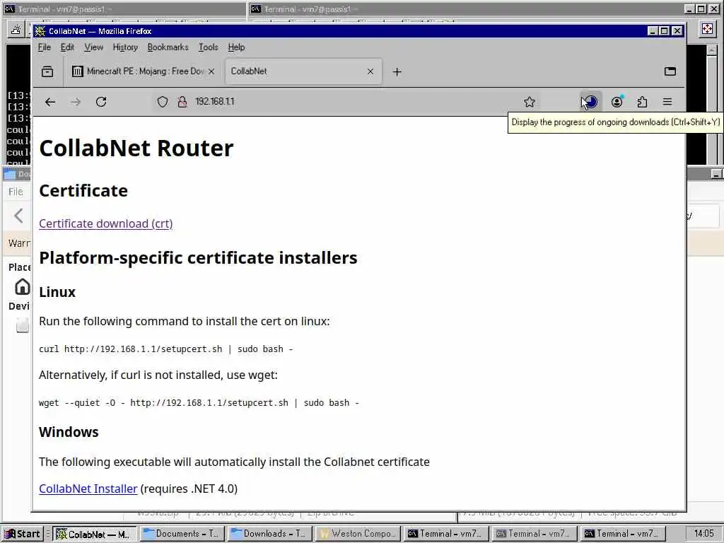Open File menu of background file manager
The image size is (724, 543).
16,192
